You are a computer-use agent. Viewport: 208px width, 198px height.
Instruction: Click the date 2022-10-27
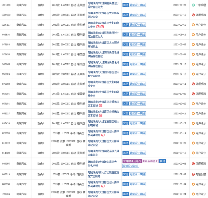coord(180,123)
